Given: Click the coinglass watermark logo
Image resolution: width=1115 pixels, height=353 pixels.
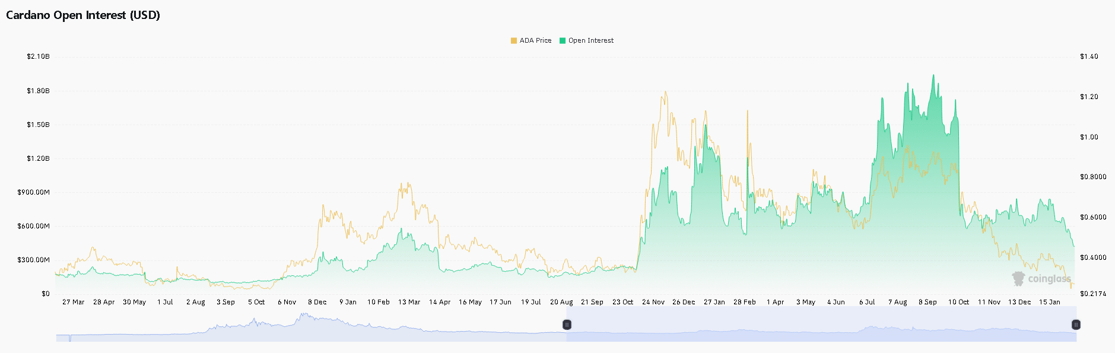Looking at the screenshot, I should pyautogui.click(x=1041, y=278).
